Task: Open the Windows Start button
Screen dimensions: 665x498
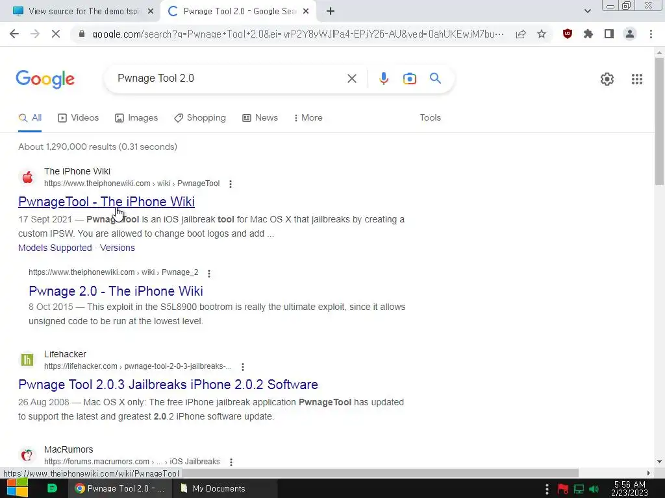Action: 18,488
